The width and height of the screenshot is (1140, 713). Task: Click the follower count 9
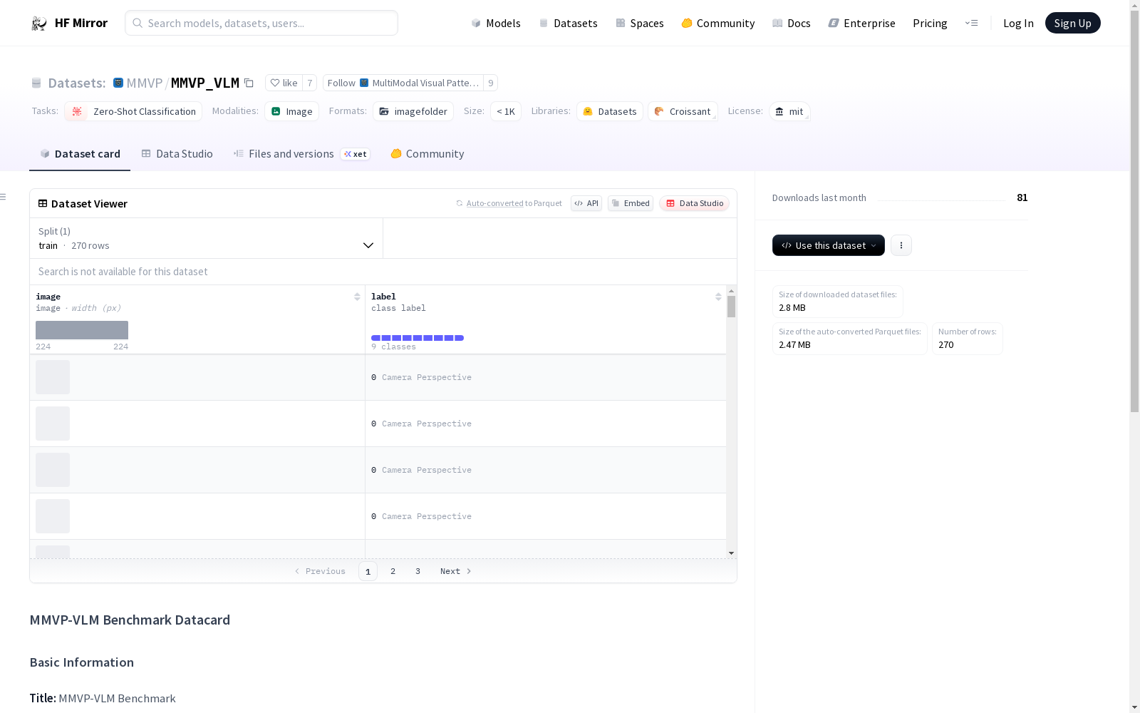tap(490, 83)
